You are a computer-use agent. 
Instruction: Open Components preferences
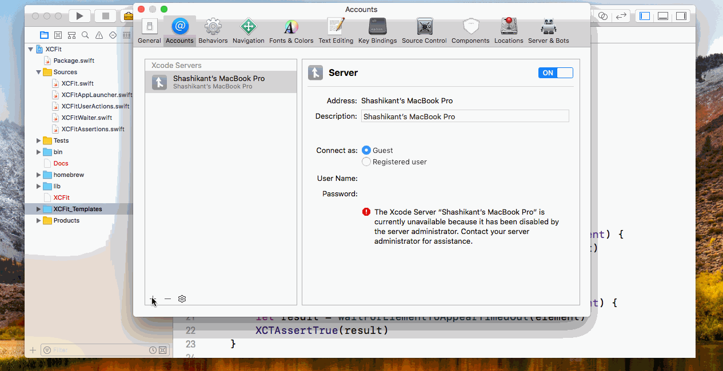click(x=470, y=31)
